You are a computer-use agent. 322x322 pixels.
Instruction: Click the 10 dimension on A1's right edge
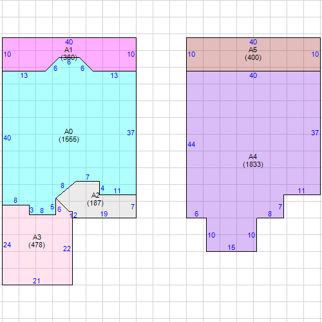[x=131, y=54]
